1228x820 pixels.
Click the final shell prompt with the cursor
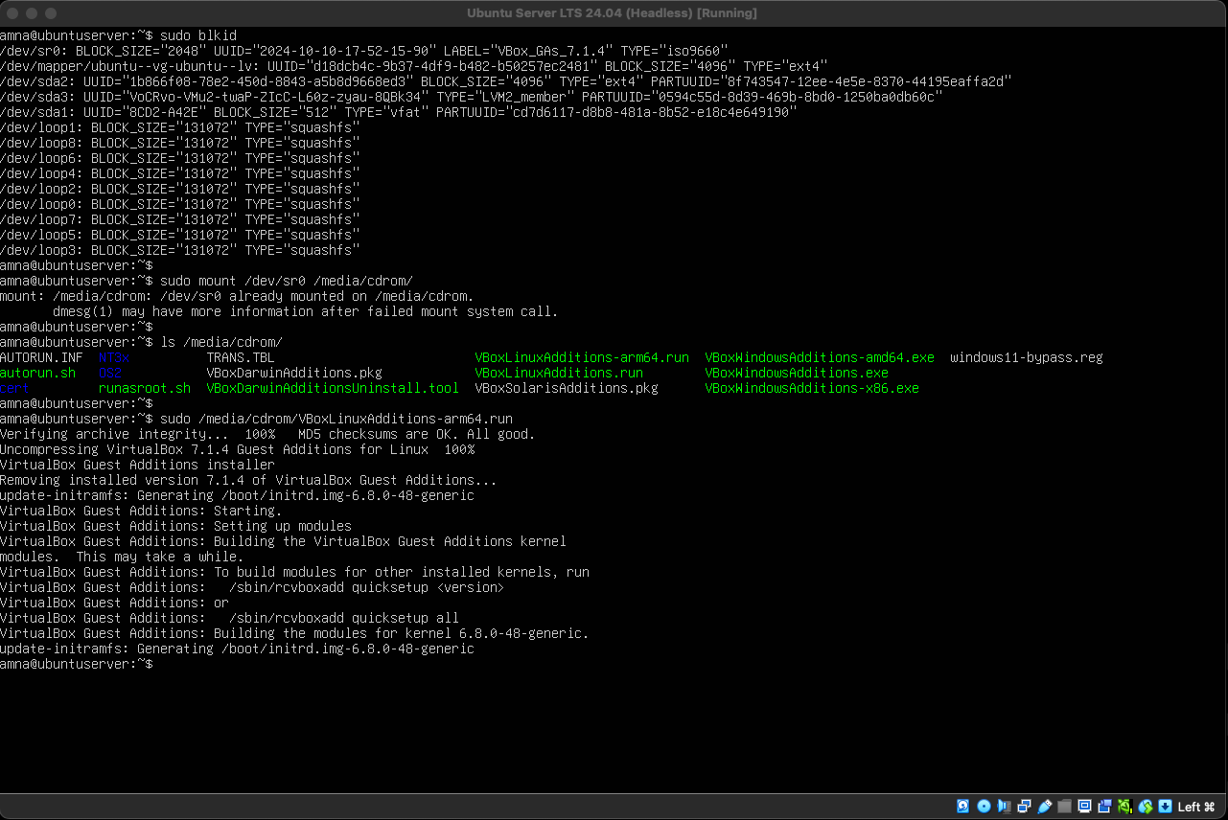(77, 664)
